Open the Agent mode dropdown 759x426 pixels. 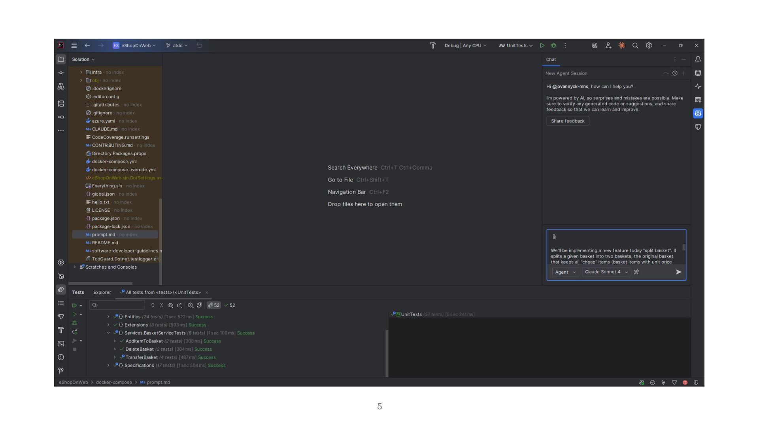coord(565,272)
